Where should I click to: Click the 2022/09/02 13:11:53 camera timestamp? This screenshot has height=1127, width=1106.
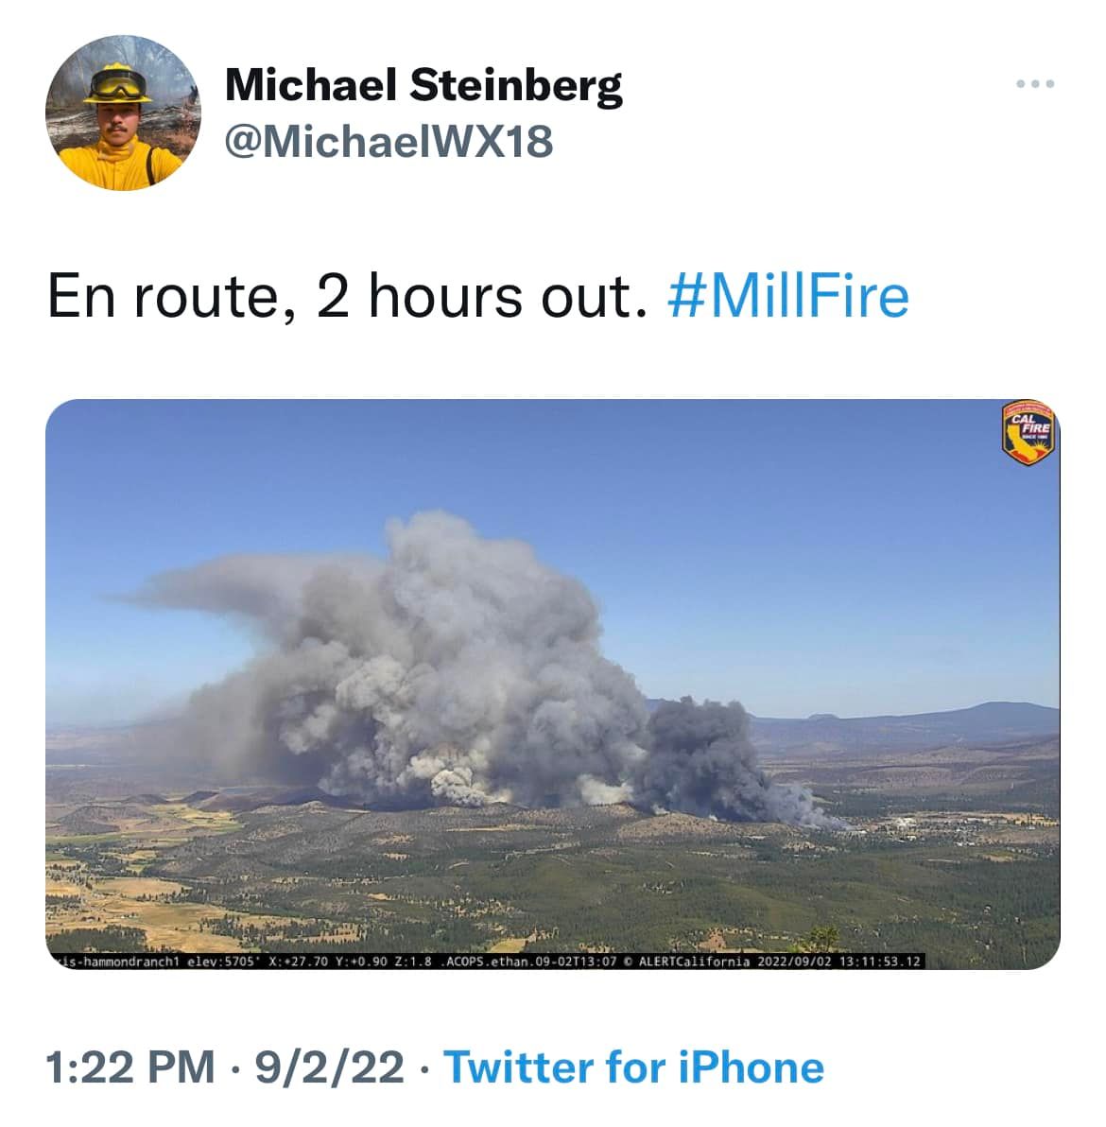838,962
